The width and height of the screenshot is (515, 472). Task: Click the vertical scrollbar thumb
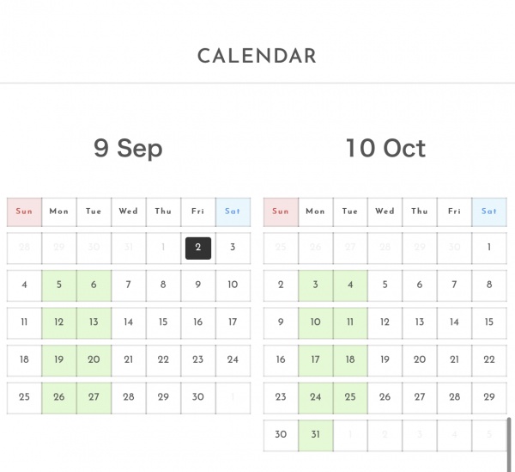click(x=510, y=441)
